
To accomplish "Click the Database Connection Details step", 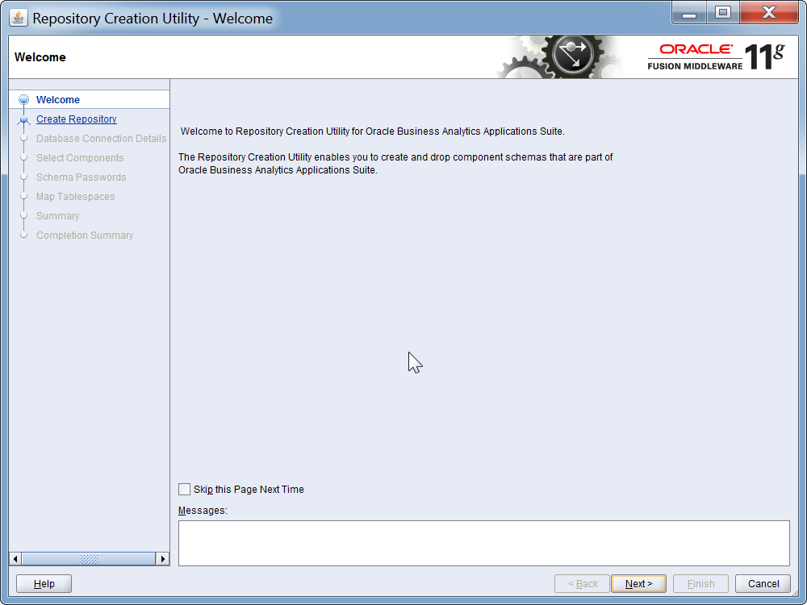I will [101, 139].
